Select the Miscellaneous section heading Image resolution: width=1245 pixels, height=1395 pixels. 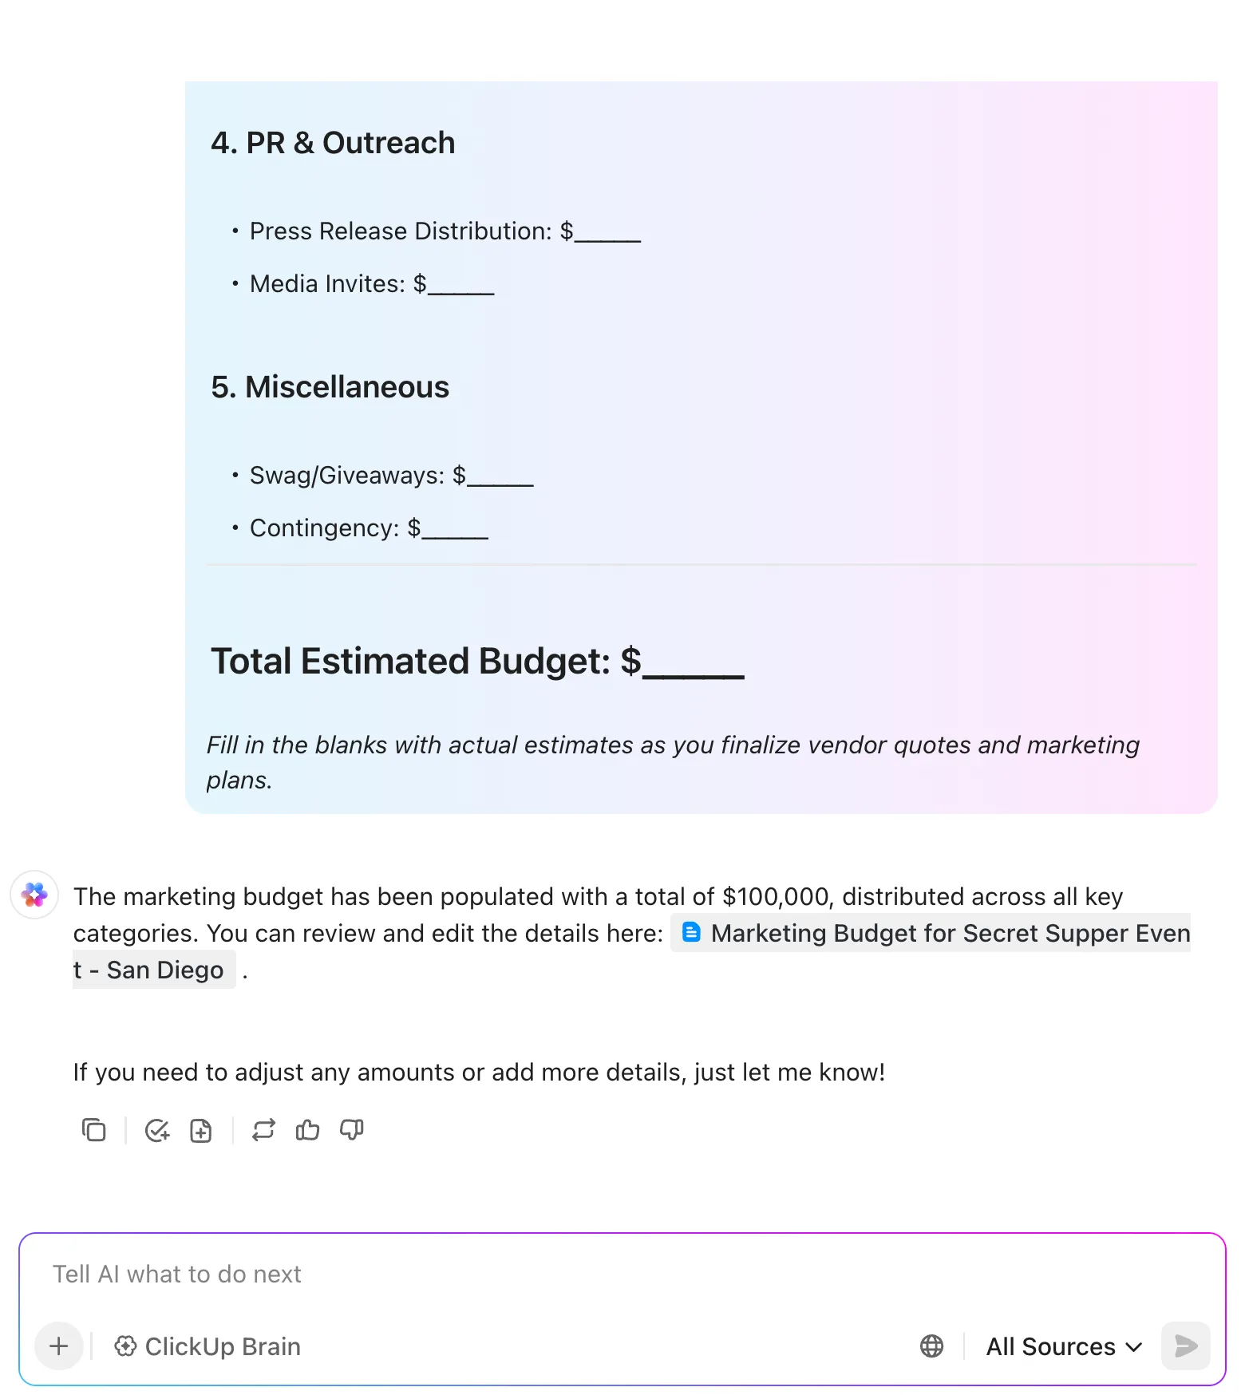click(330, 387)
